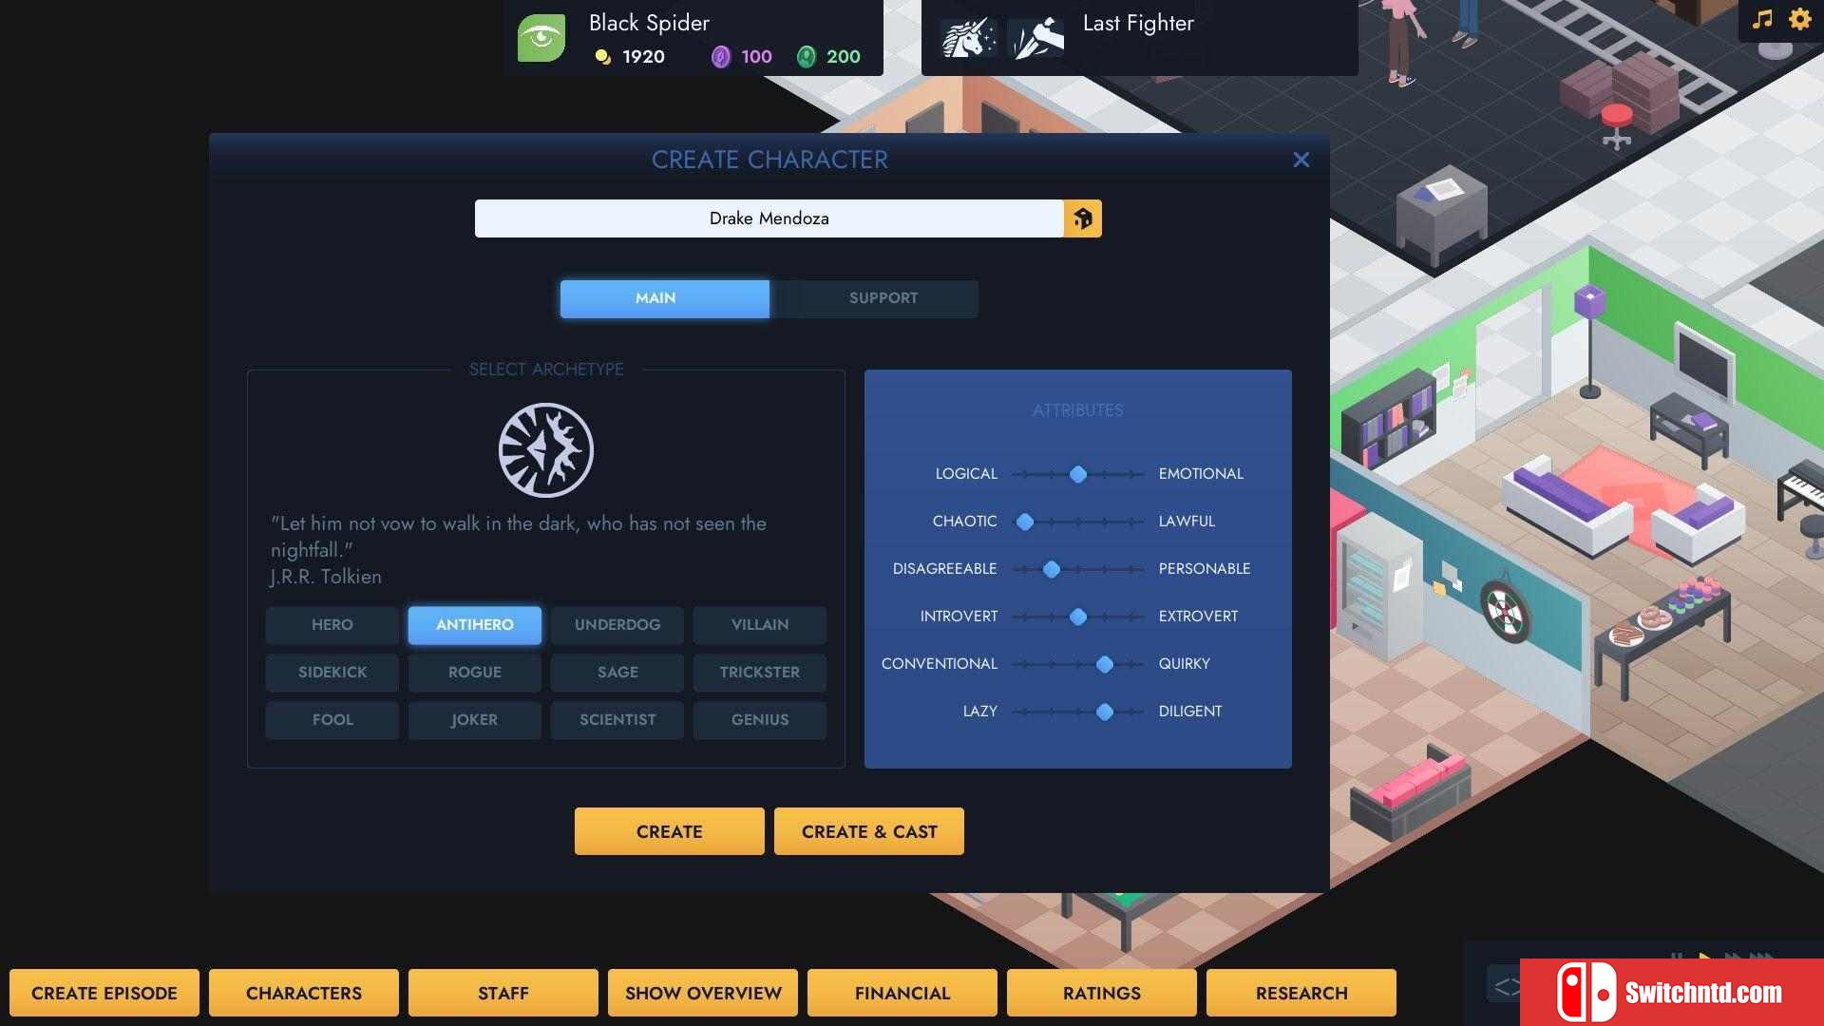Toggle the HERO archetype selection
Screen dimensions: 1824x1026
[332, 624]
